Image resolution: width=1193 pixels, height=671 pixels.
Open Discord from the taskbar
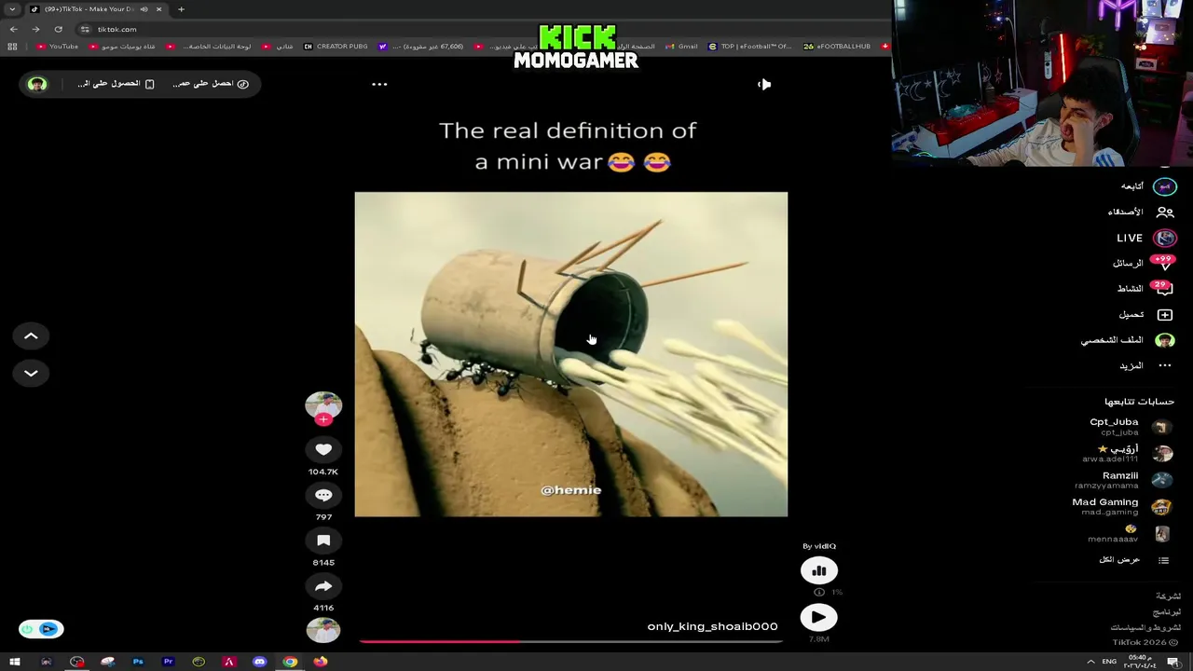coord(259,662)
